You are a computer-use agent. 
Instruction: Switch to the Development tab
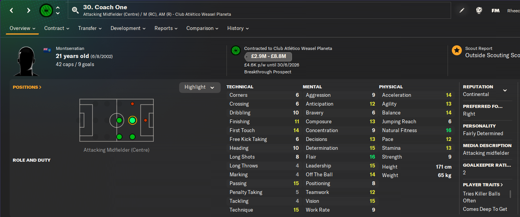click(128, 28)
